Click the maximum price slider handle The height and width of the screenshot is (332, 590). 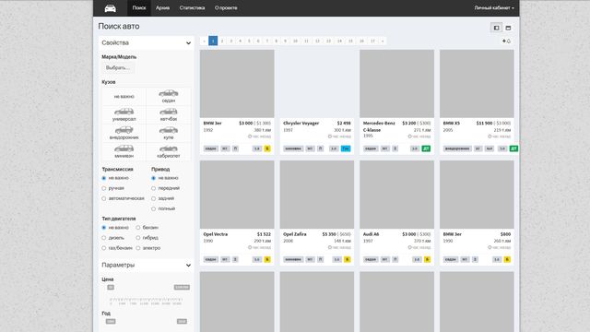pos(182,288)
